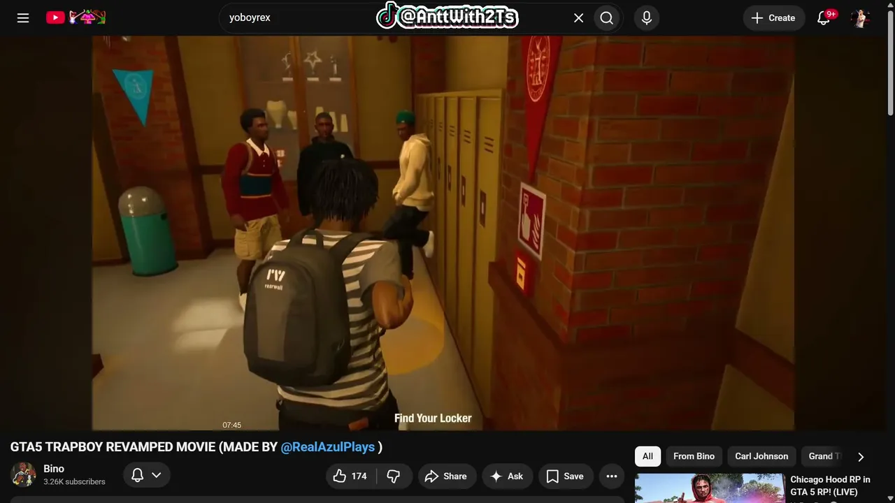Open the account avatar menu

point(860,18)
